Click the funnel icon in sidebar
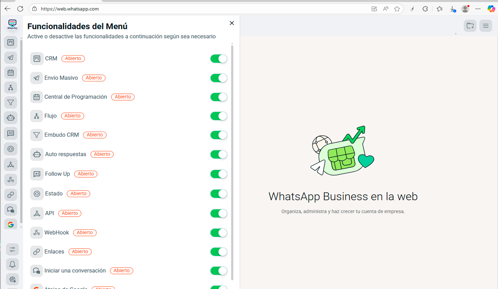The height and width of the screenshot is (289, 498). pyautogui.click(x=11, y=103)
